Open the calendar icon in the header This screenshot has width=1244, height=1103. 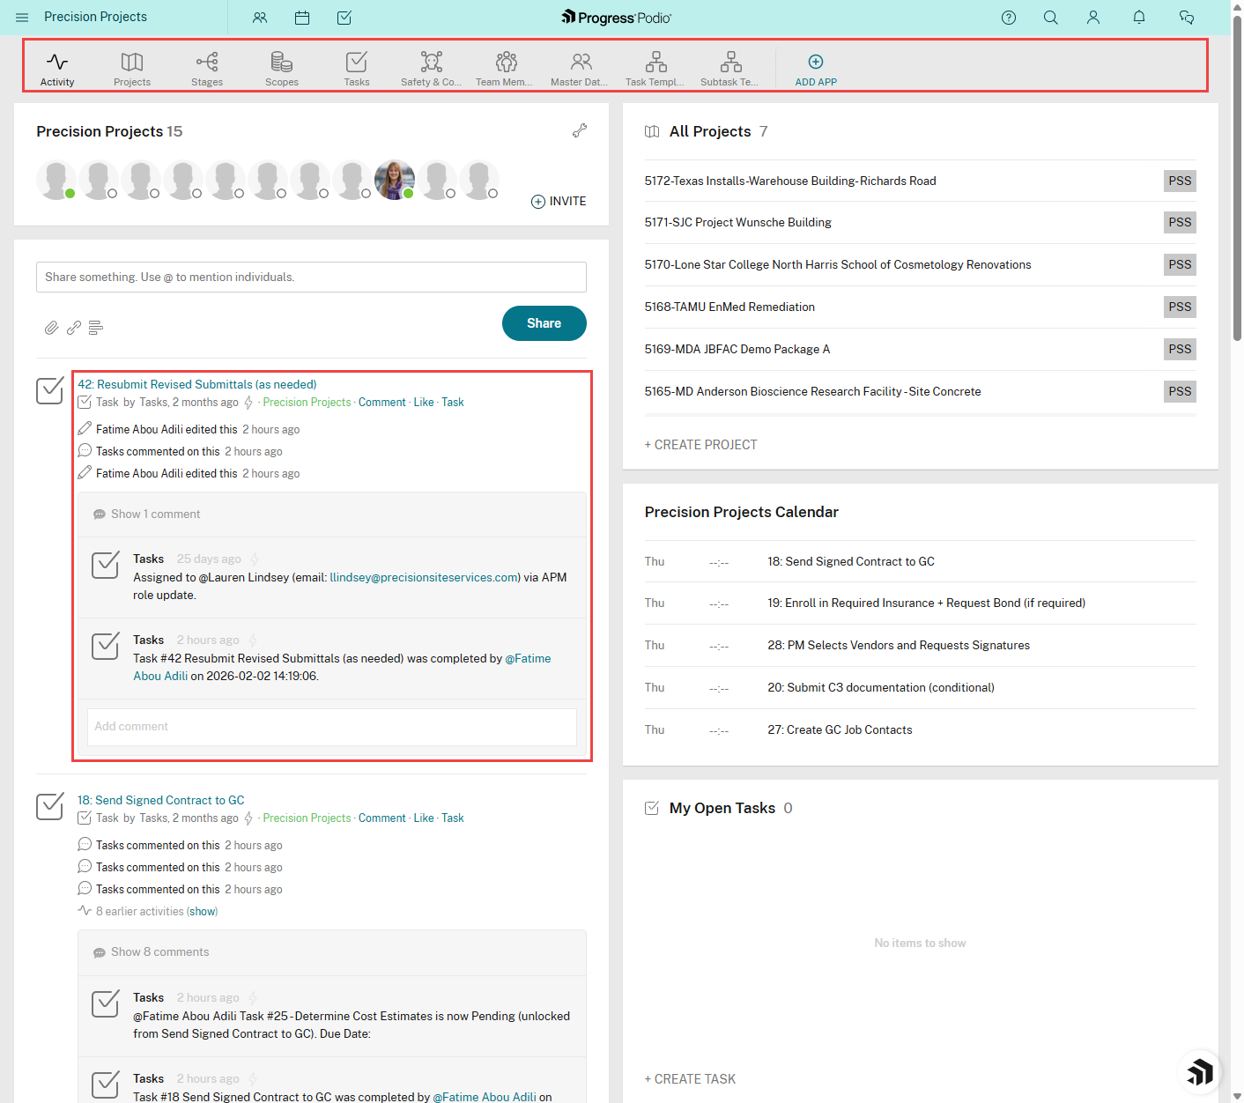pyautogui.click(x=302, y=18)
